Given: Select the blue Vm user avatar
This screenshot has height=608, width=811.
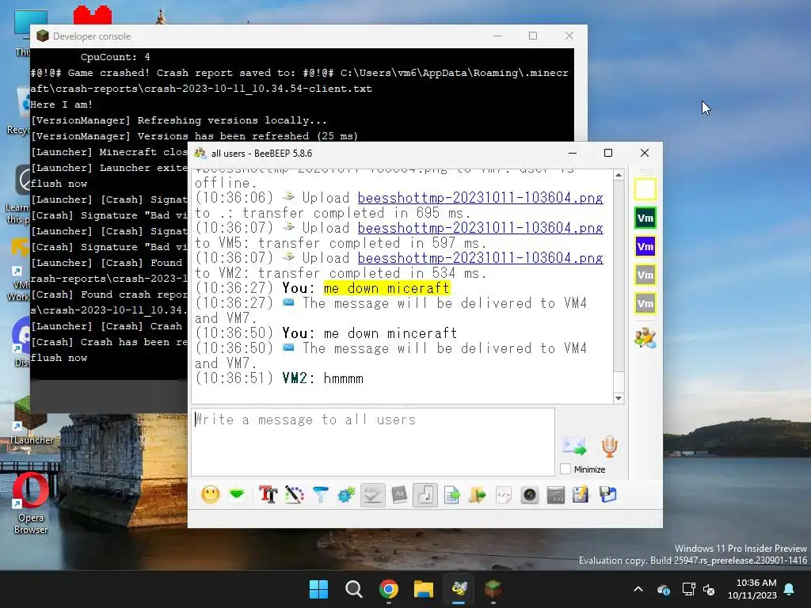Looking at the screenshot, I should pos(645,247).
